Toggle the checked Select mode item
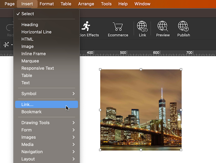The width and height of the screenshot is (216, 163). pos(28,14)
